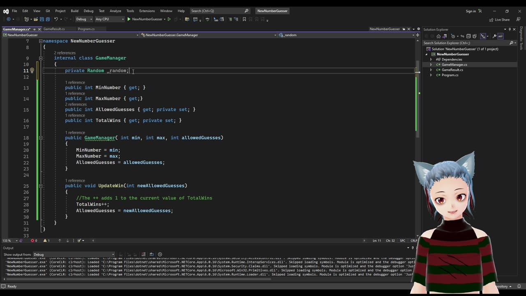Screen dimensions: 526x296
Task: Click the Undo arrow icon
Action: click(56, 19)
